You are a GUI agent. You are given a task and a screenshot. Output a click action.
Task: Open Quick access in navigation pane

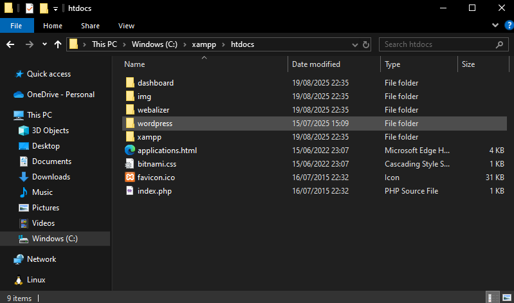tap(49, 74)
